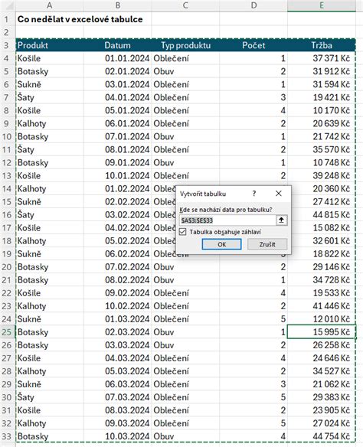Select row 3 header

pyautogui.click(x=7, y=45)
